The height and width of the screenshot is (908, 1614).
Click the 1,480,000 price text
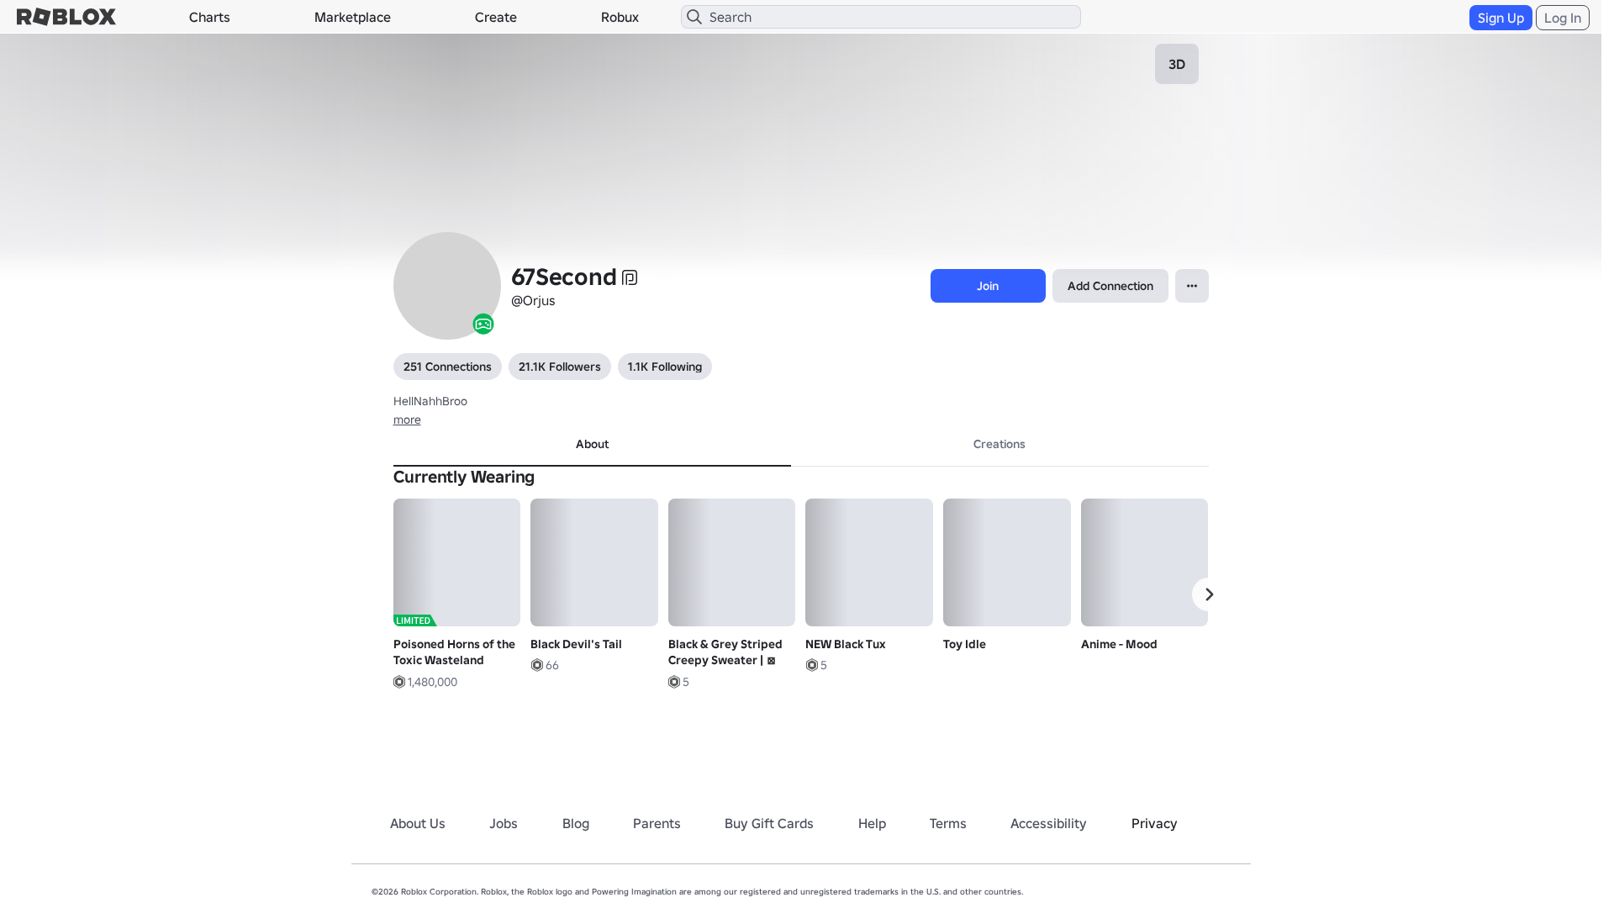click(432, 682)
